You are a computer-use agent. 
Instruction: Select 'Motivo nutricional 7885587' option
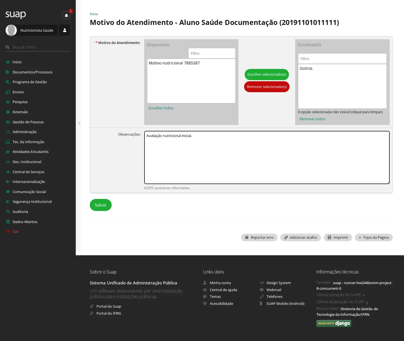click(x=174, y=63)
